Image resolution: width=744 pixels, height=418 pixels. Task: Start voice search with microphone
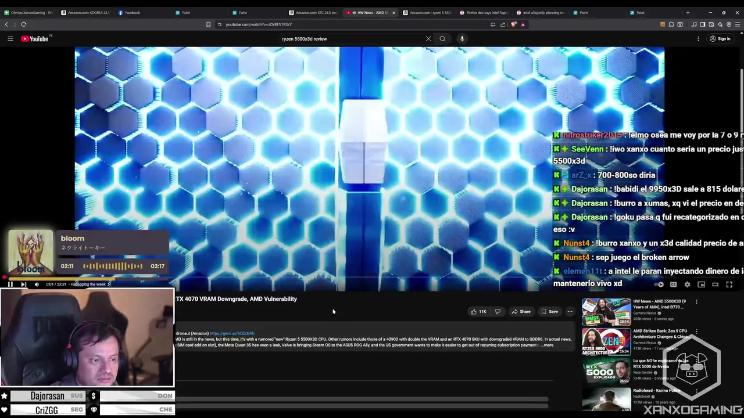(462, 39)
